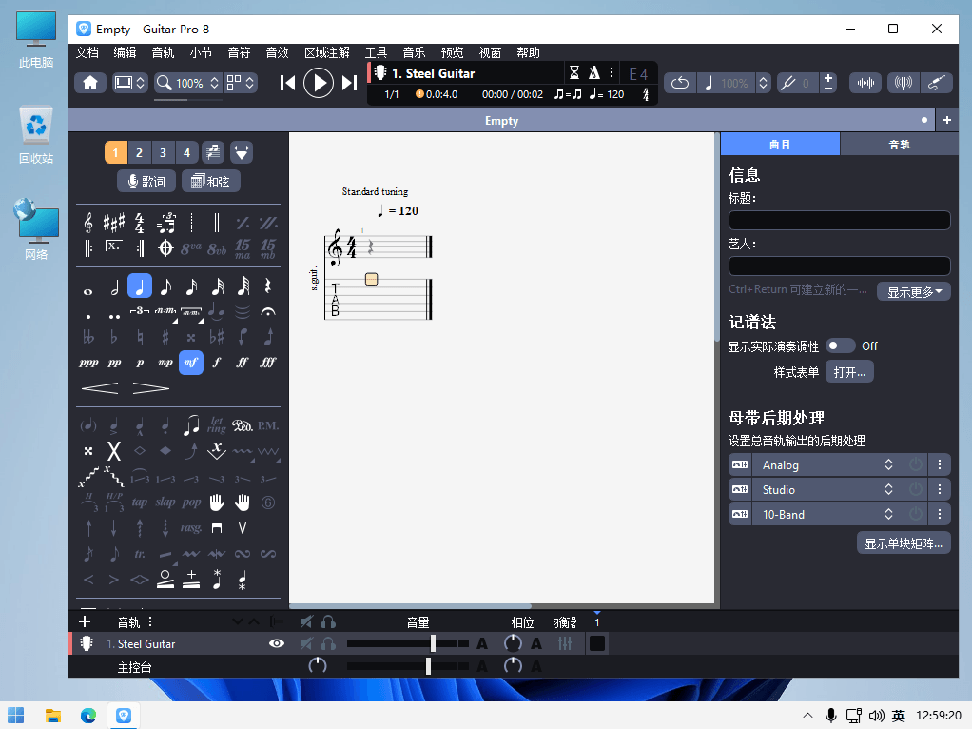Open the key signature sharps icon
This screenshot has width=972, height=729.
[114, 222]
